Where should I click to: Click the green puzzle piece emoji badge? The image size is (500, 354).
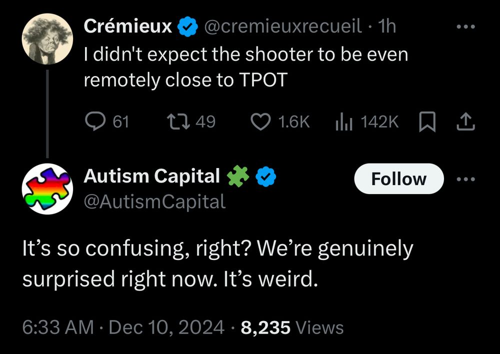pyautogui.click(x=238, y=176)
